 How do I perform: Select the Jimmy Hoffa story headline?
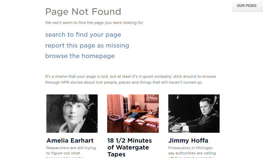(x=188, y=141)
